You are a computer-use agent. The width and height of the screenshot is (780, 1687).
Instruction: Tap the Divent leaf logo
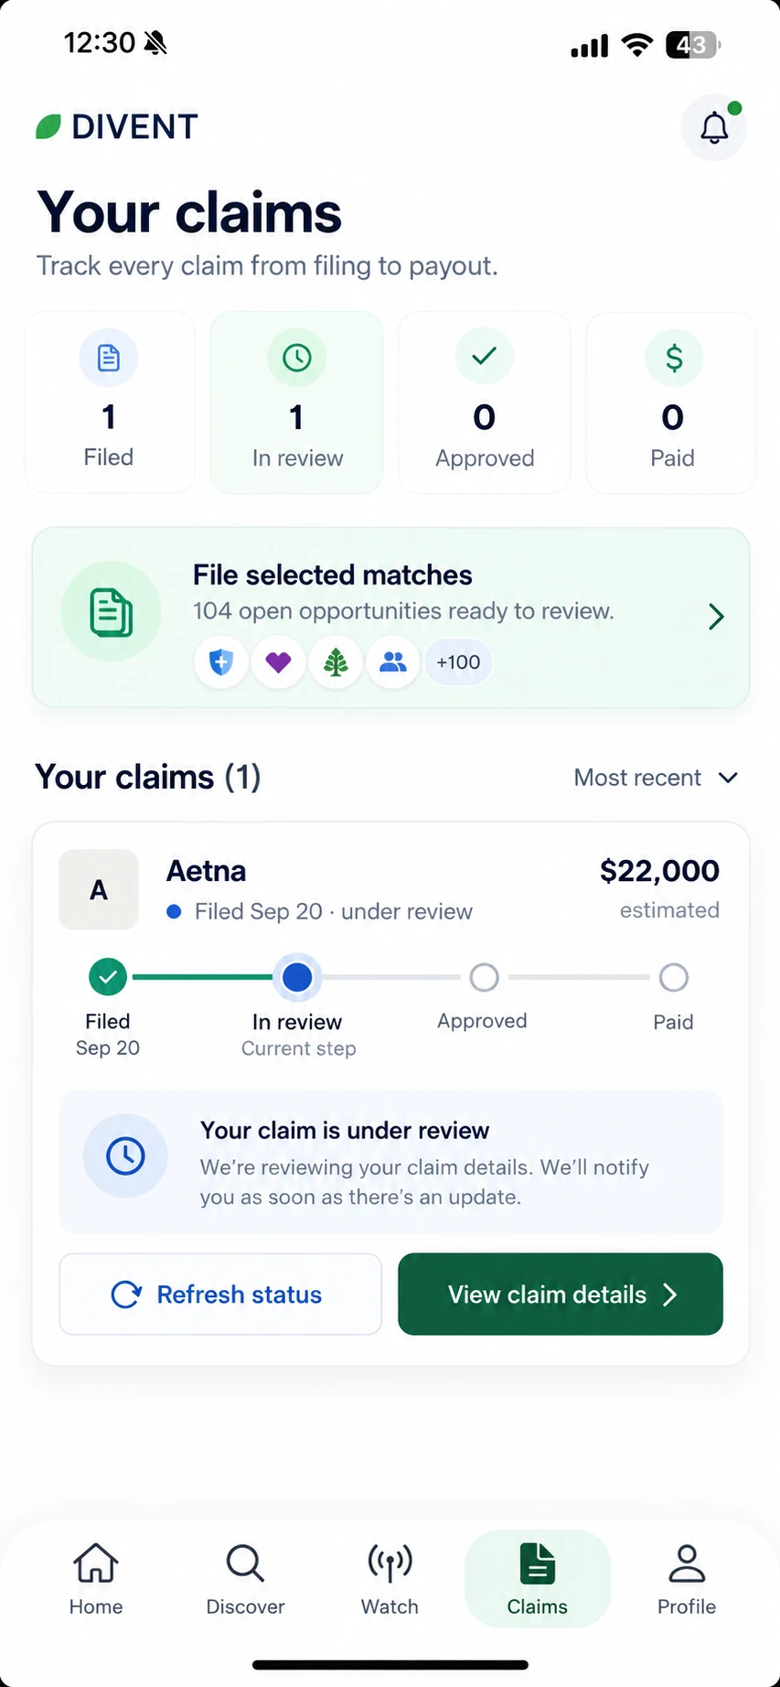pyautogui.click(x=48, y=126)
